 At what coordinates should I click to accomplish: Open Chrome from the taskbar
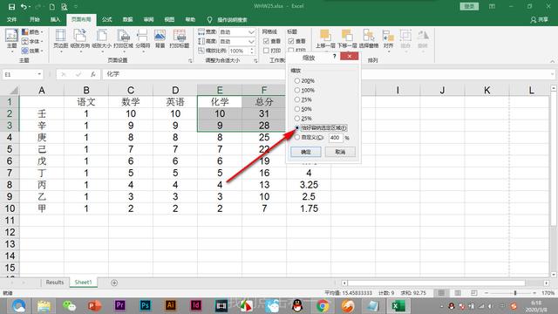pos(322,305)
